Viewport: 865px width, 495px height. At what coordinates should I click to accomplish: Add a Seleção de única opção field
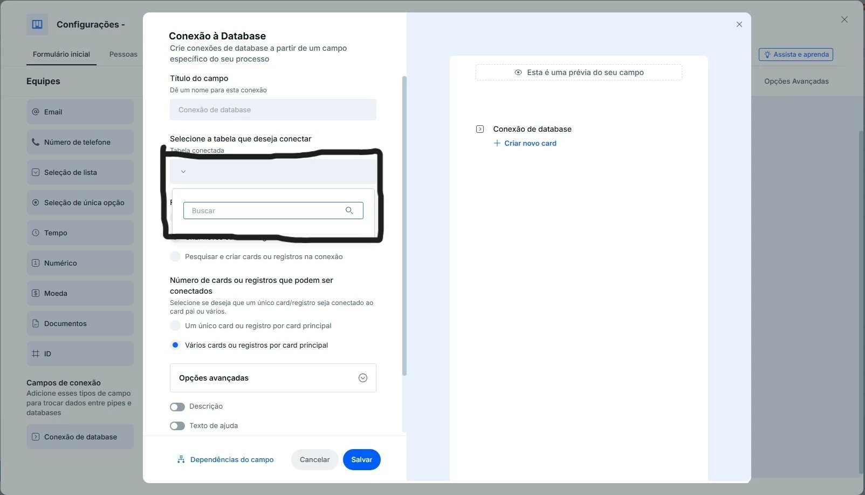pos(80,202)
